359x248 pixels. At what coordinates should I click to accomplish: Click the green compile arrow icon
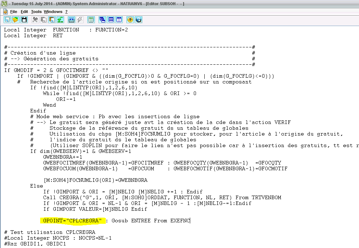pos(60,20)
